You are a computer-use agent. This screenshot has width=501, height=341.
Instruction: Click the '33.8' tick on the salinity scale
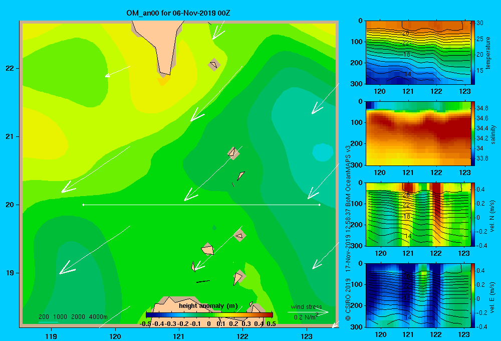click(482, 158)
